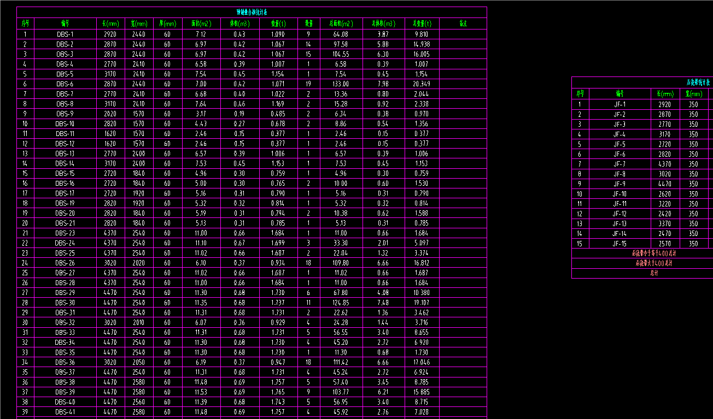Click the DBS-9 label cell
The height and width of the screenshot is (419, 713).
(x=65, y=114)
